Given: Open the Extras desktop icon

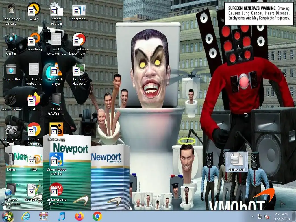Looking at the screenshot, I should [x=11, y=162].
